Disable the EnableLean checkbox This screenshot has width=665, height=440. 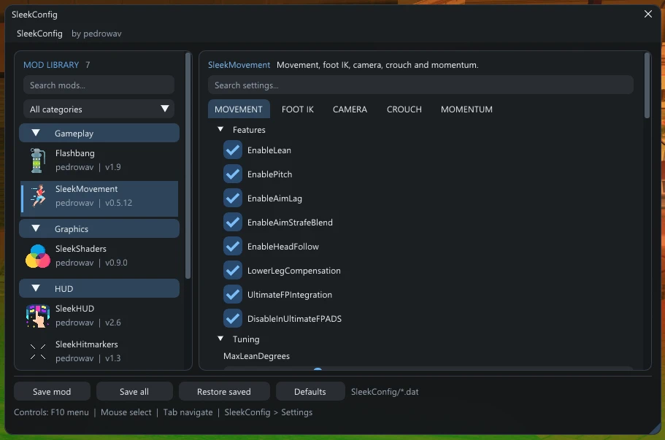point(232,150)
